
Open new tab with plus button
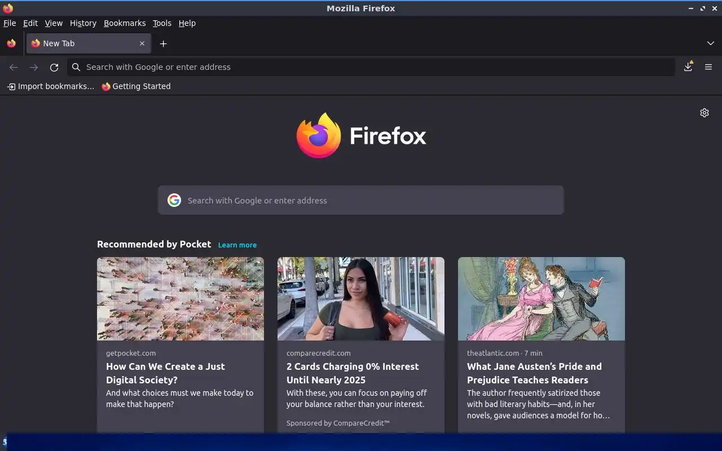tap(163, 43)
